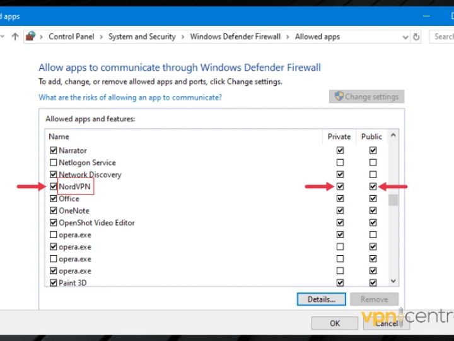The height and width of the screenshot is (341, 454).
Task: Toggle OneNote Public checkbox
Action: click(x=373, y=210)
